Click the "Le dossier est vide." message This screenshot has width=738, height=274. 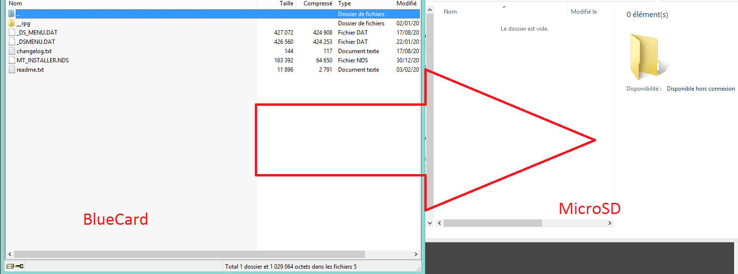[525, 29]
